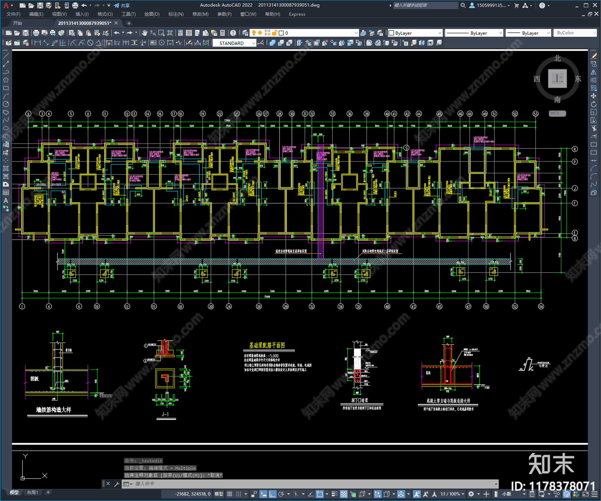Toggle grid display in status bar
601x501 pixels.
pos(230,494)
